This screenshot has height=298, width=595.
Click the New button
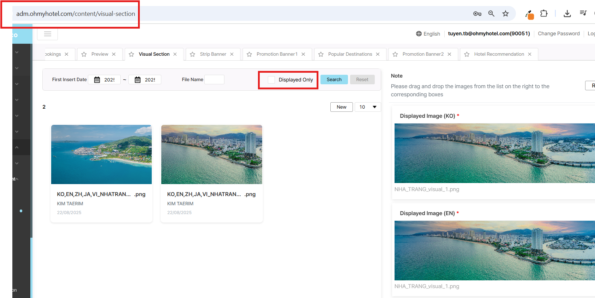[341, 107]
